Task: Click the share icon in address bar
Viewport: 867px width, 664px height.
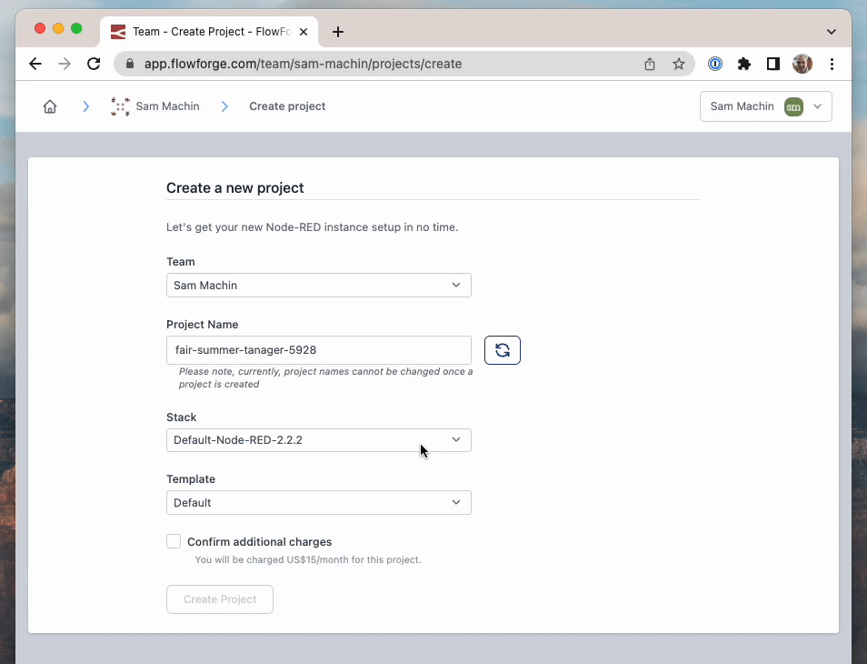Action: [x=650, y=64]
